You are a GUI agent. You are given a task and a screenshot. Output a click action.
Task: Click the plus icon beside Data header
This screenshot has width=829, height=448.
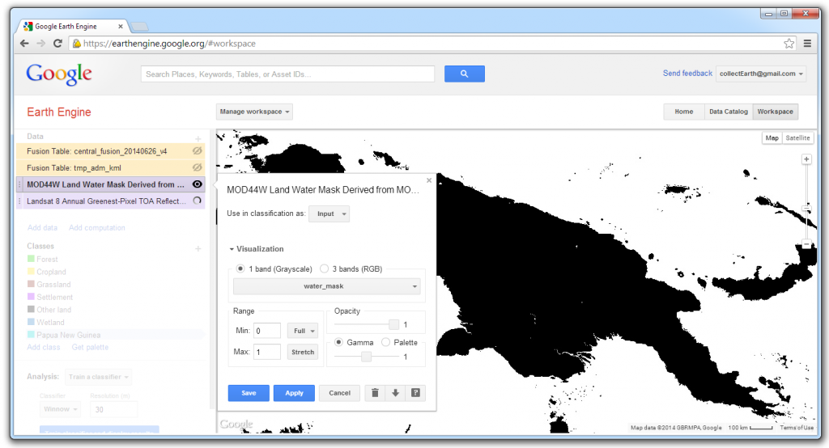coord(198,138)
